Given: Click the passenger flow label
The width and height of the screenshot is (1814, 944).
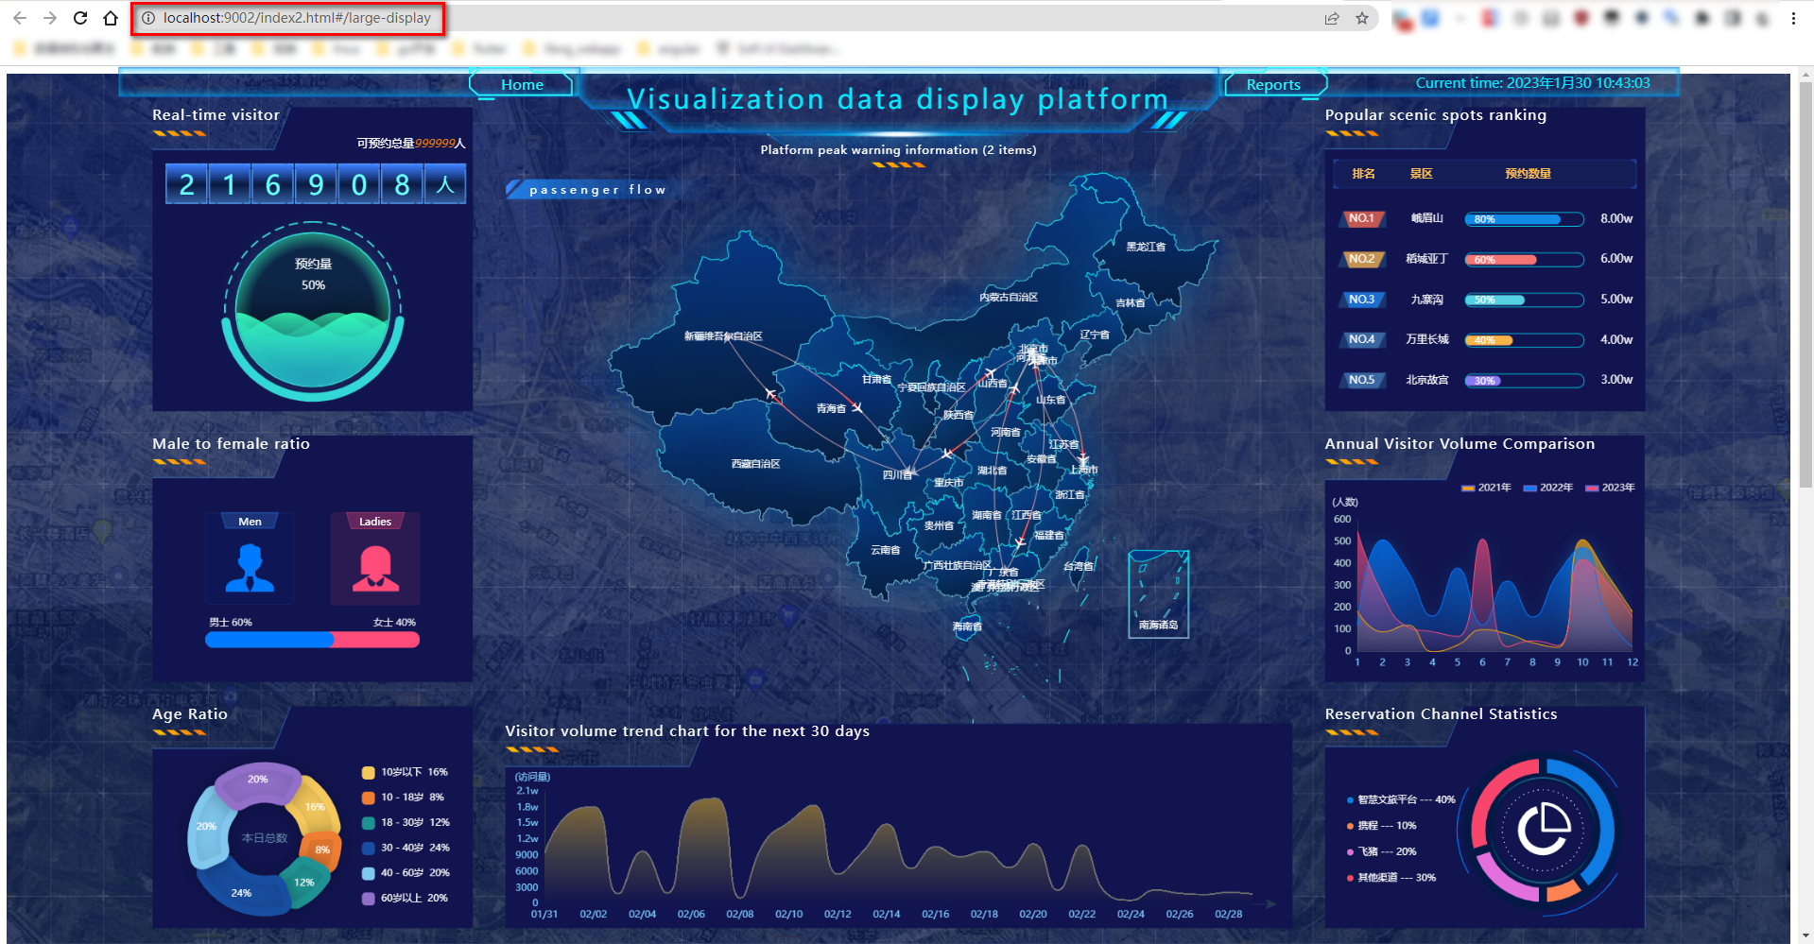Looking at the screenshot, I should [597, 190].
